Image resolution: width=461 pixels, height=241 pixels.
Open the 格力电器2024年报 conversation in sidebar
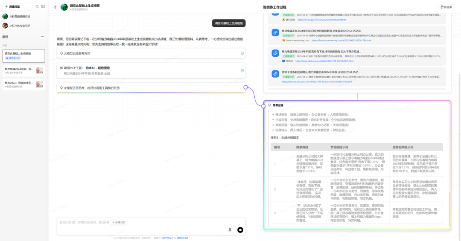pyautogui.click(x=24, y=70)
